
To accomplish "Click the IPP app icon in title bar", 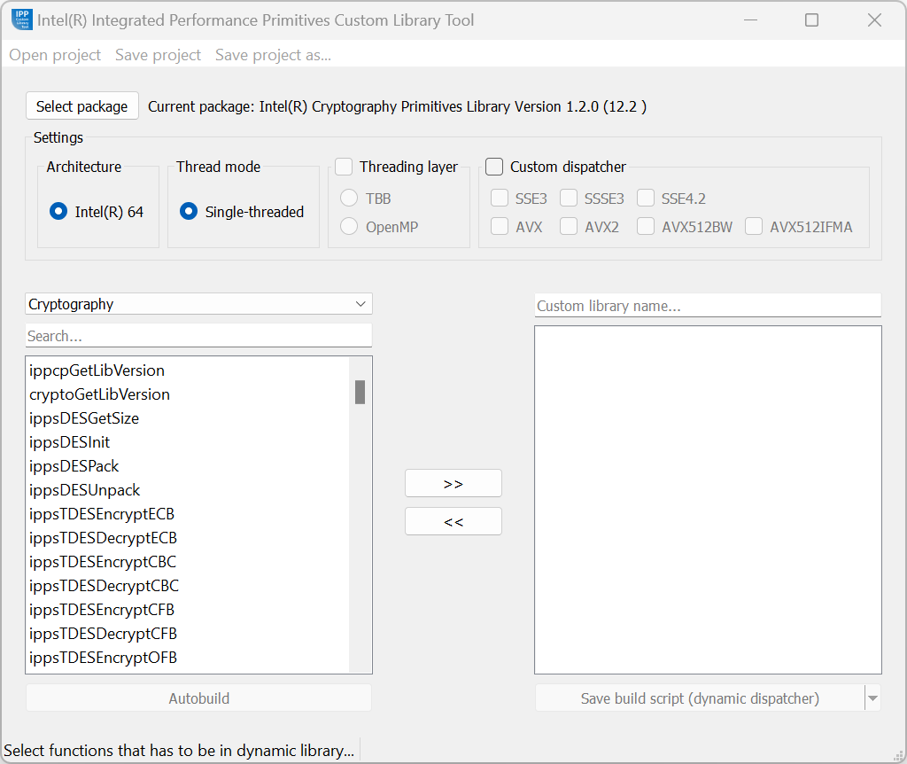I will (x=22, y=19).
